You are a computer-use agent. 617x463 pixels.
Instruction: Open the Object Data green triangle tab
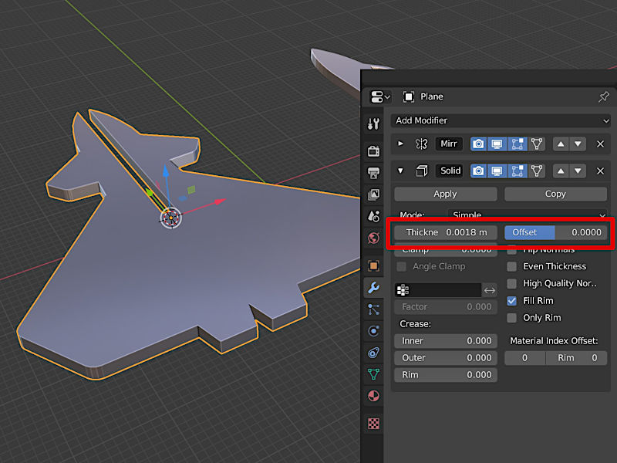pyautogui.click(x=373, y=374)
